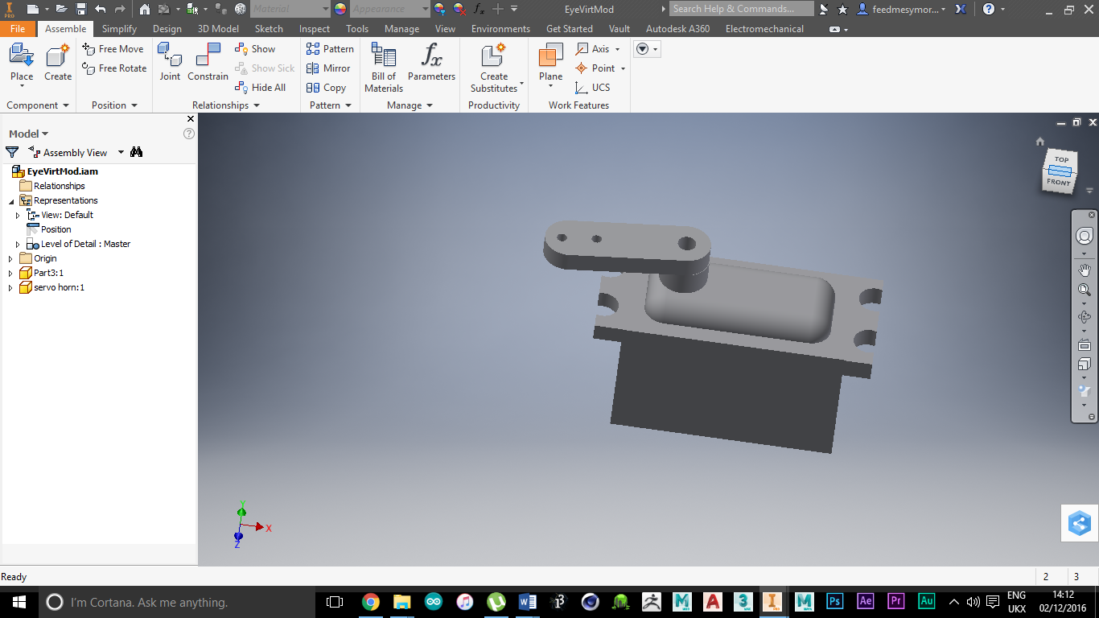Click the Open file icon in quick access
Image resolution: width=1099 pixels, height=618 pixels.
tap(61, 9)
